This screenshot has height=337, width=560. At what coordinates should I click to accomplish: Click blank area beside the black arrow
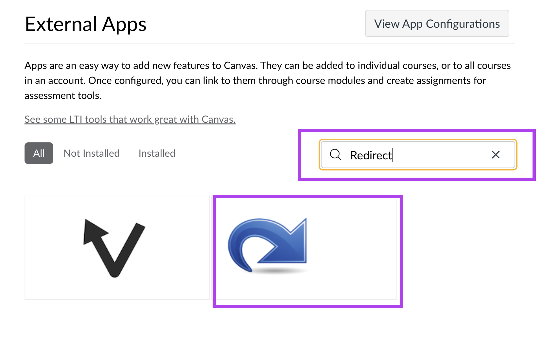pyautogui.click(x=177, y=248)
